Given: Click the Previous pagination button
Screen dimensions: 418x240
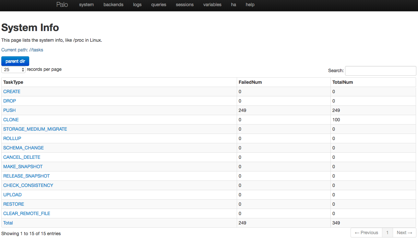Looking at the screenshot, I should [366, 233].
